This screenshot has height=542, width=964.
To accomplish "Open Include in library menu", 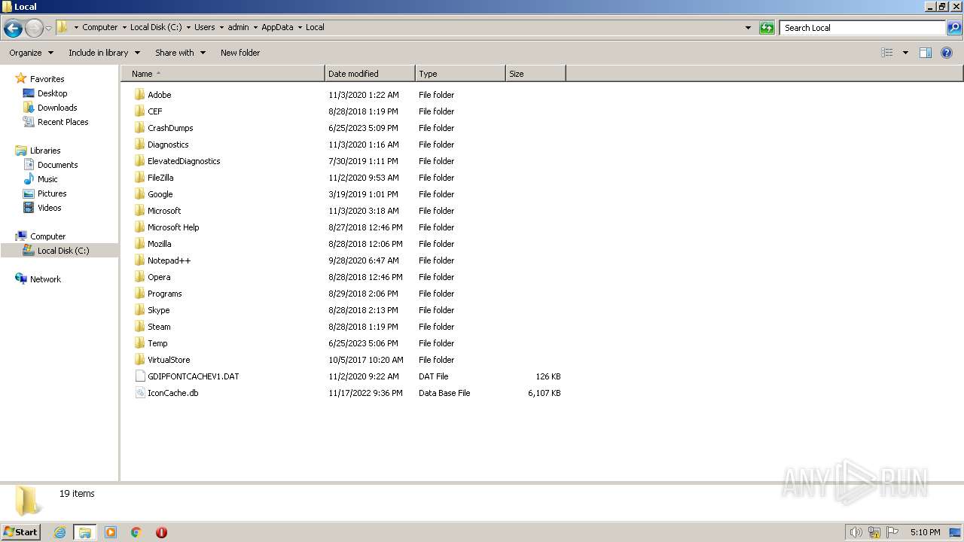I will click(x=104, y=53).
